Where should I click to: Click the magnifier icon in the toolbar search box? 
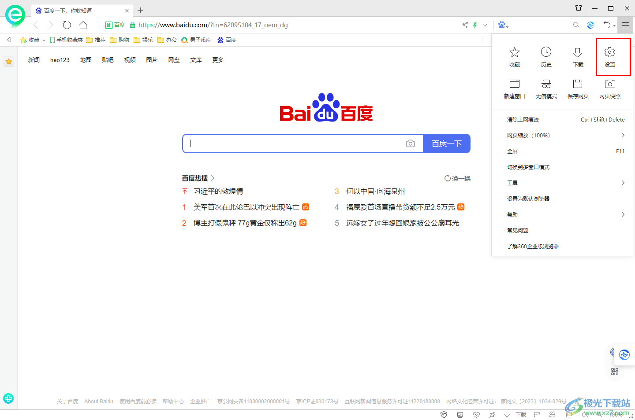[x=576, y=25]
